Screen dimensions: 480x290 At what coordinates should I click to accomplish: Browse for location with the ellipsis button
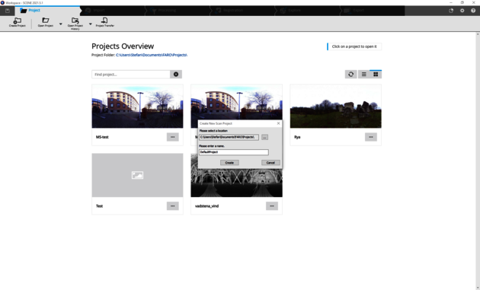265,137
